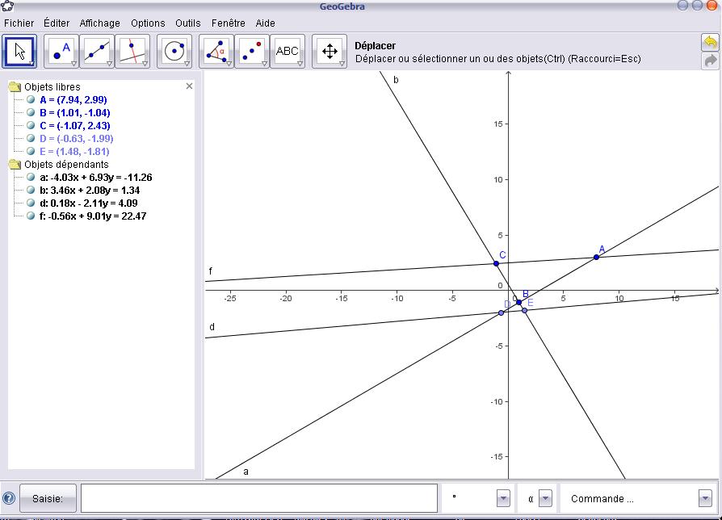
Task: Open the Commande dropdown list
Action: (705, 499)
